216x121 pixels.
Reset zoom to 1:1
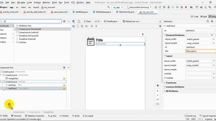158,99
